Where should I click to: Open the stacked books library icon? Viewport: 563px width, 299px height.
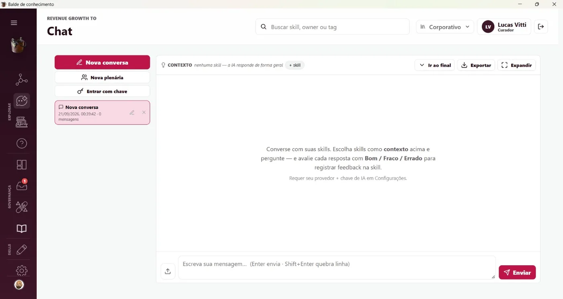tap(22, 122)
